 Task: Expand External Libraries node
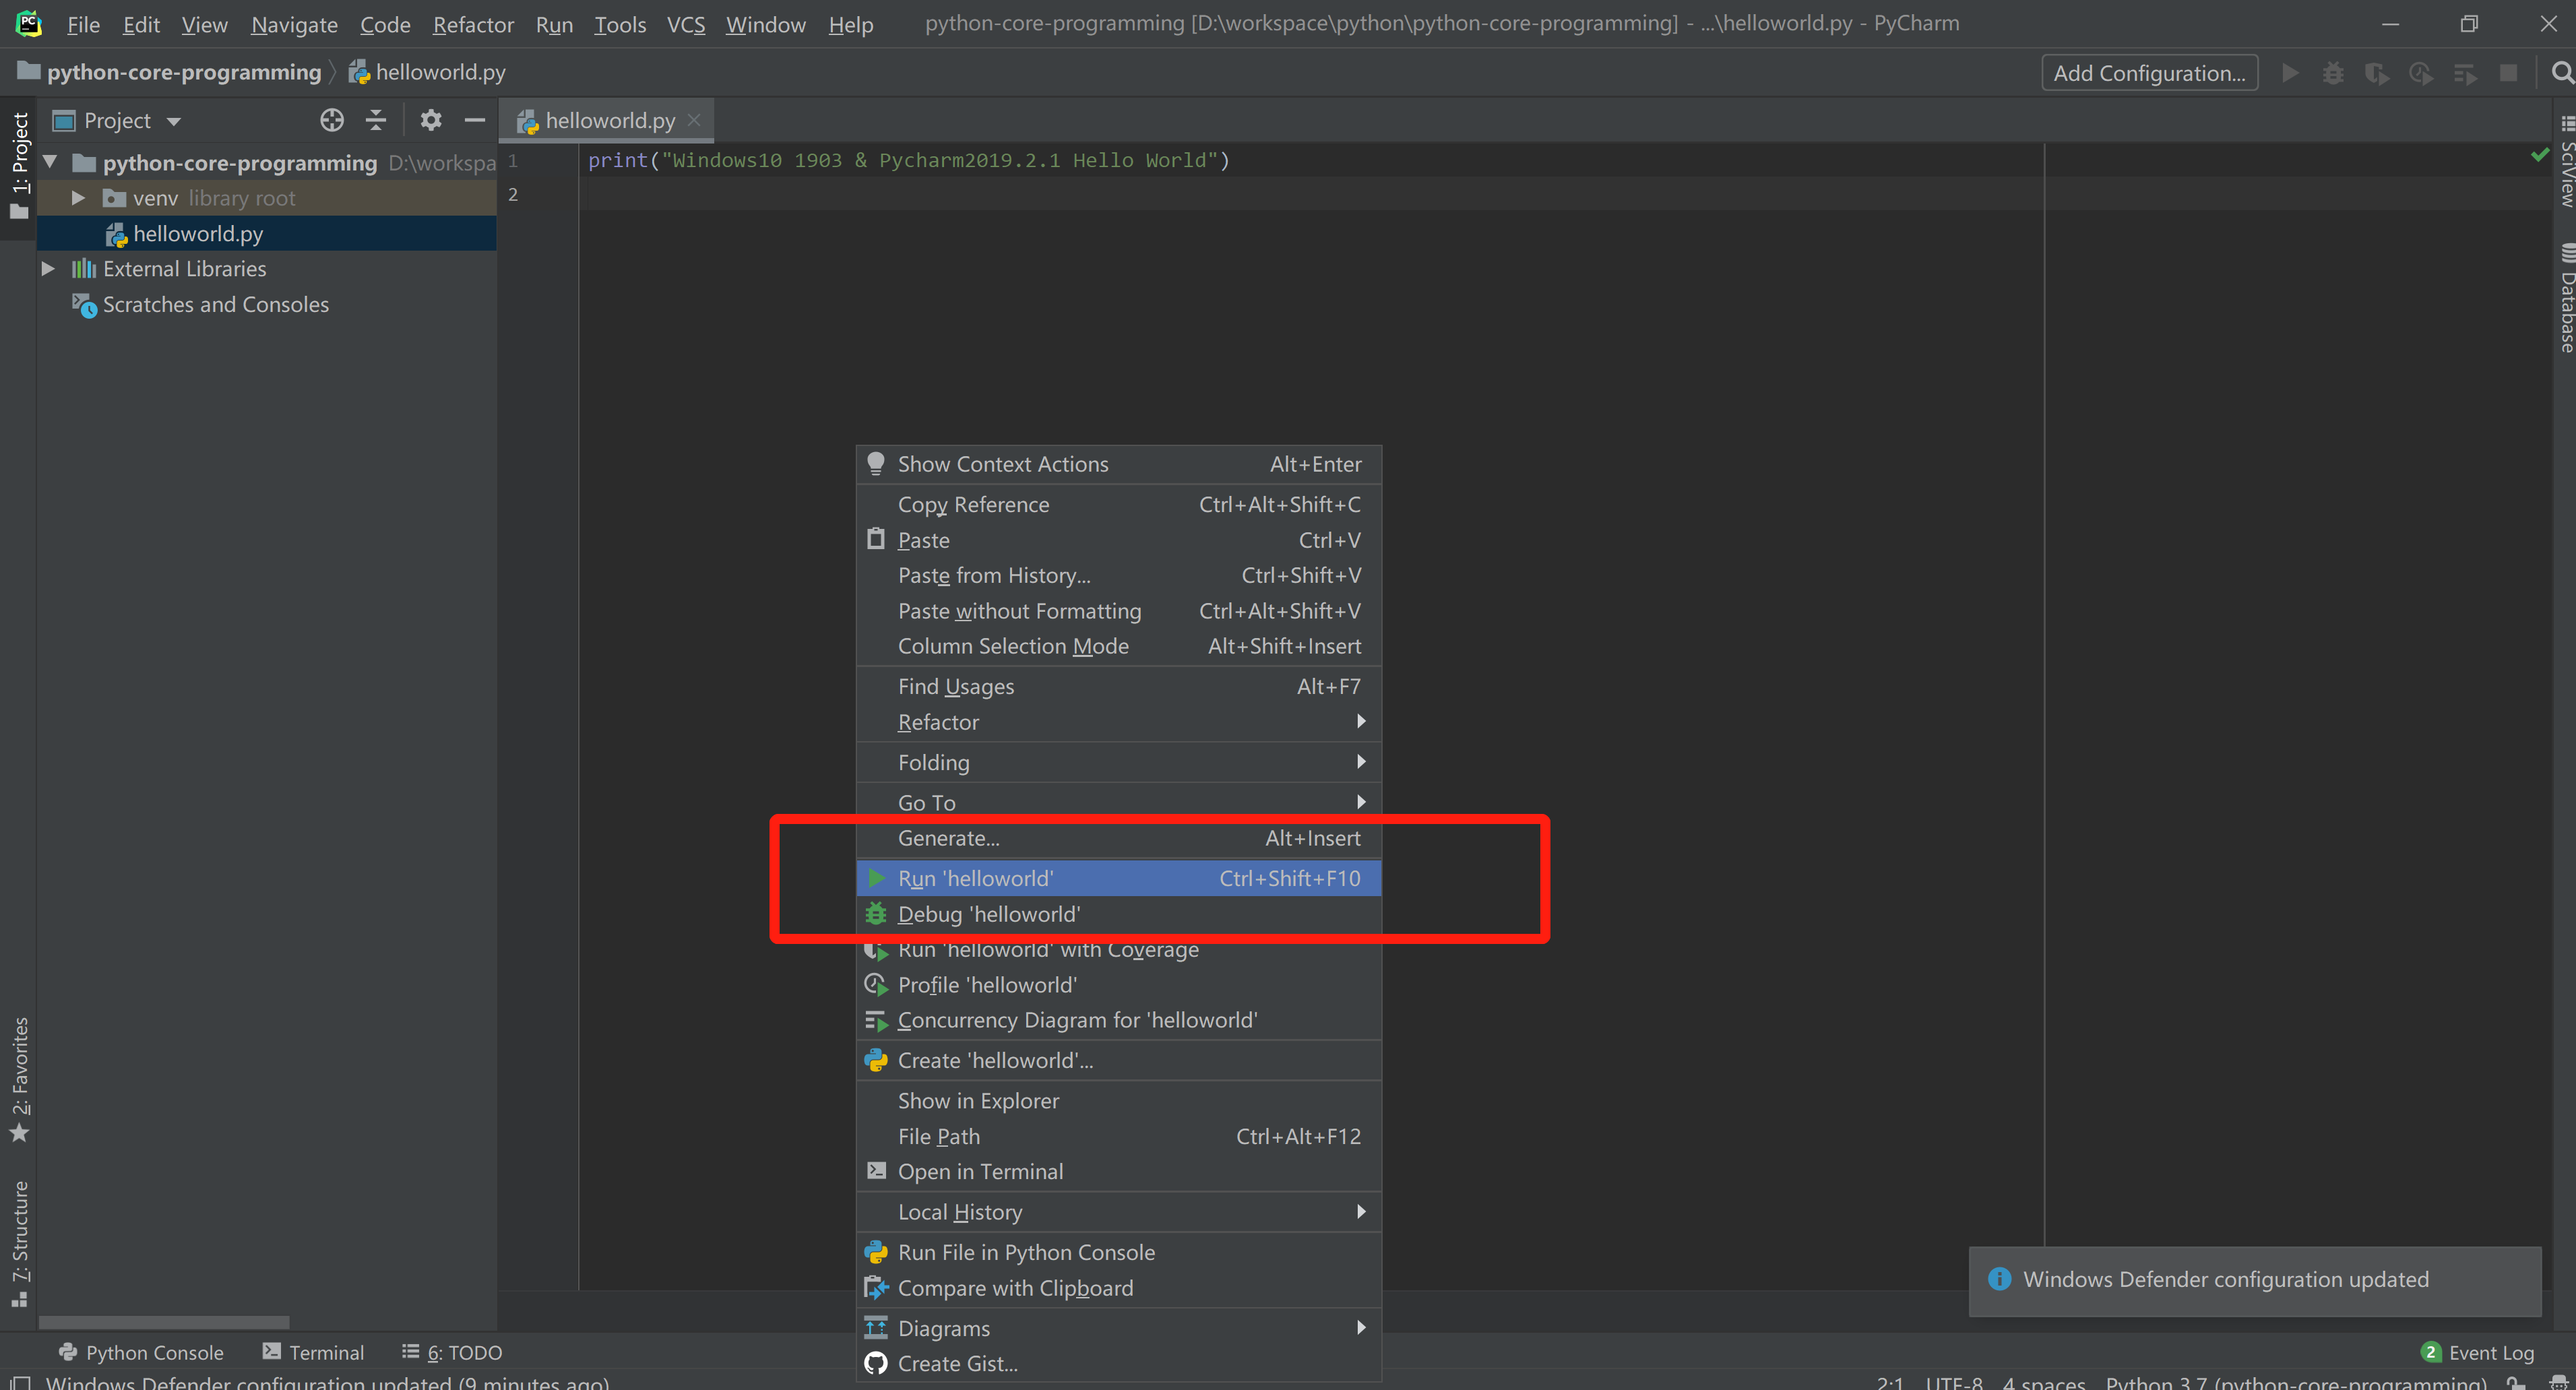(47, 268)
